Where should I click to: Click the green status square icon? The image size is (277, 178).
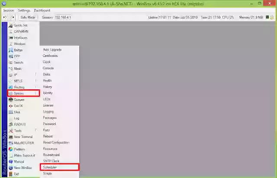(x=267, y=17)
